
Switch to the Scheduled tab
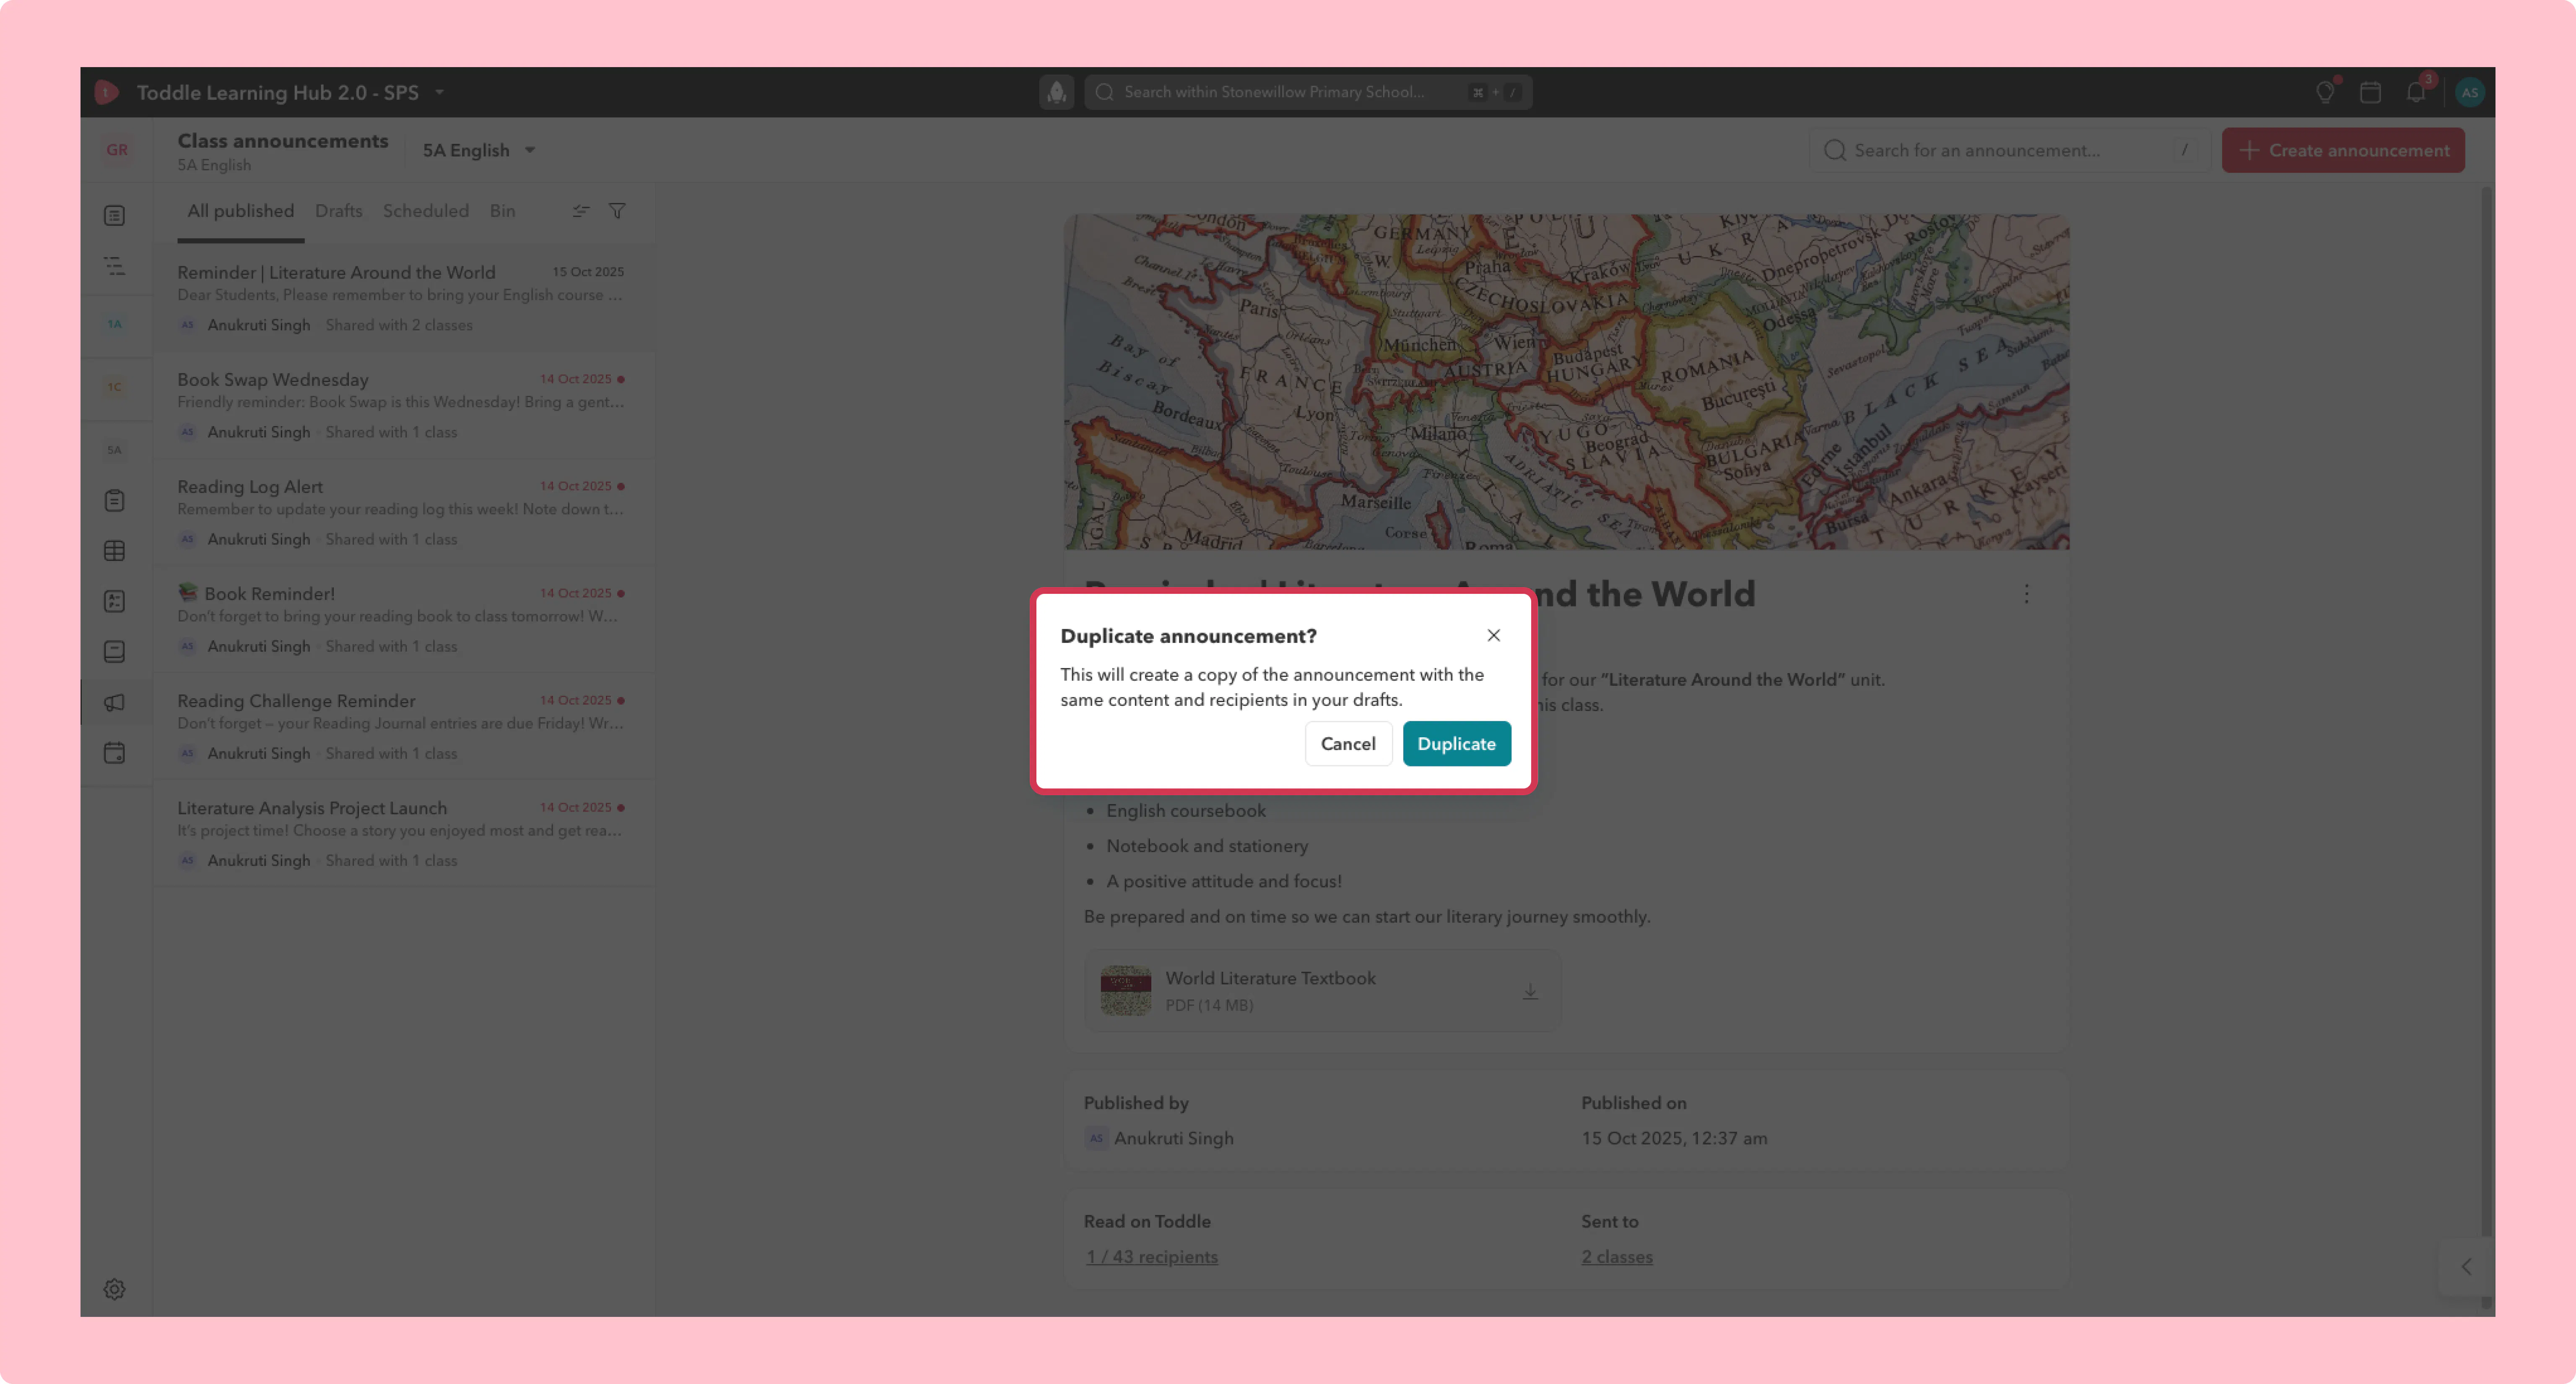426,211
